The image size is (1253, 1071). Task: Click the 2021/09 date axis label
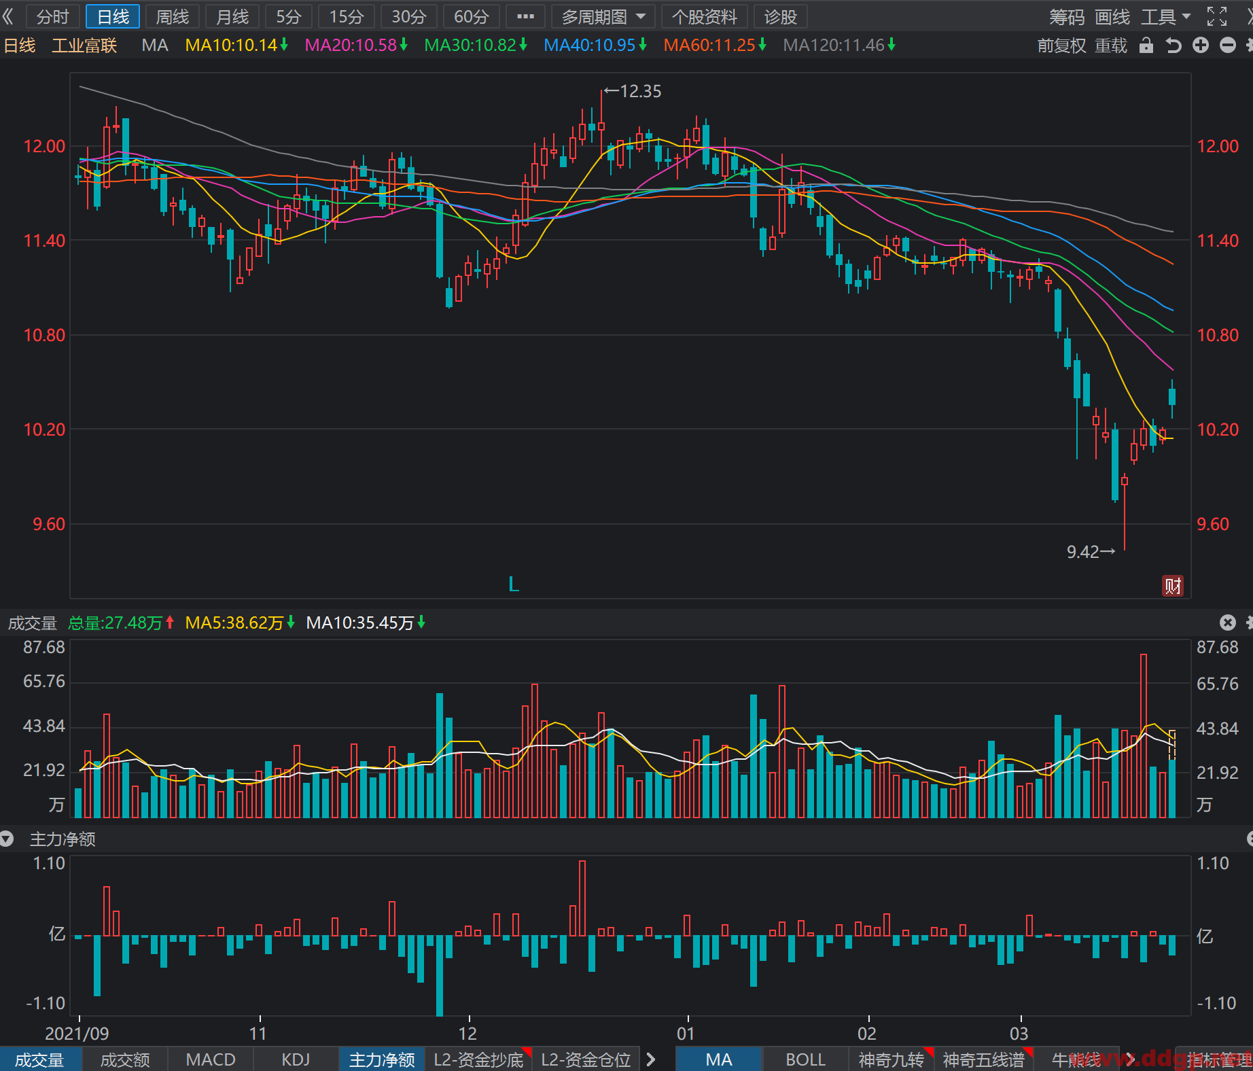tap(77, 1034)
